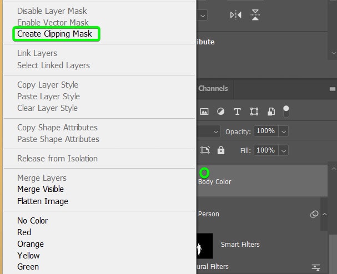Set layer color label to Red
The image size is (337, 274).
(24, 232)
